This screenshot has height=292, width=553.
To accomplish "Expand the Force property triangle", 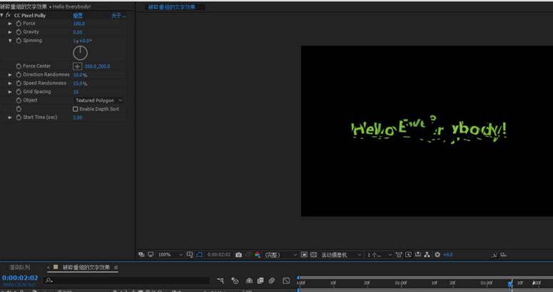I will [10, 24].
